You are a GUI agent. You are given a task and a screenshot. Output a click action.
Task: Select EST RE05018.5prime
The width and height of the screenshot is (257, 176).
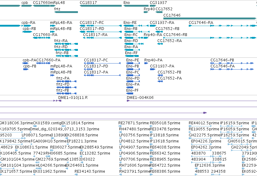tap(151, 126)
